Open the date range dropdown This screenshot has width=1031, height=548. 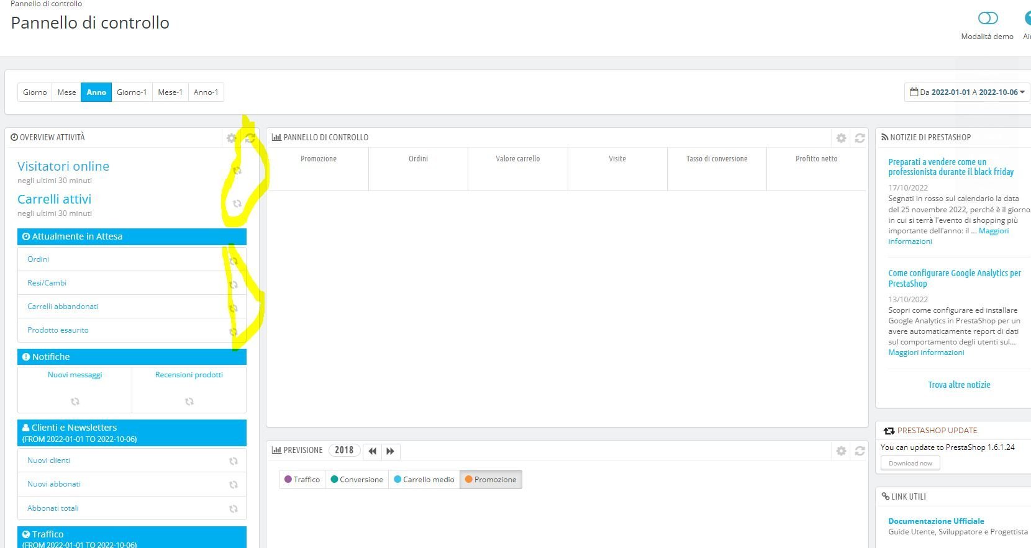point(968,92)
